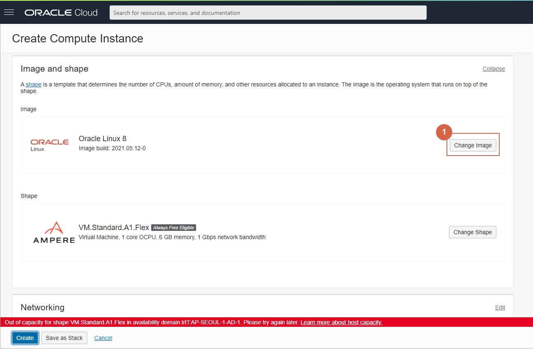Click the Always Free Eligible badge
Viewport: 533px width, 349px height.
coord(173,228)
